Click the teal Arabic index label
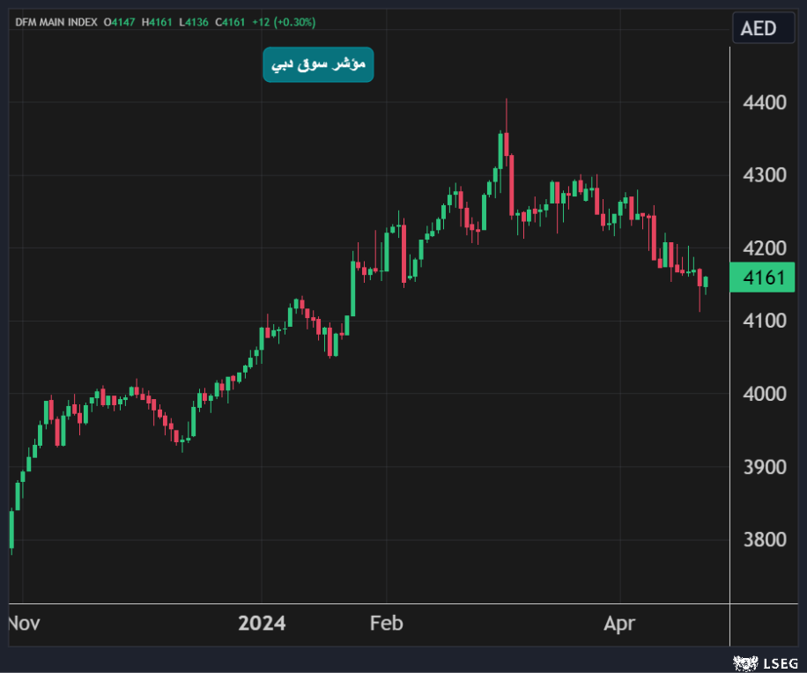 [x=318, y=65]
